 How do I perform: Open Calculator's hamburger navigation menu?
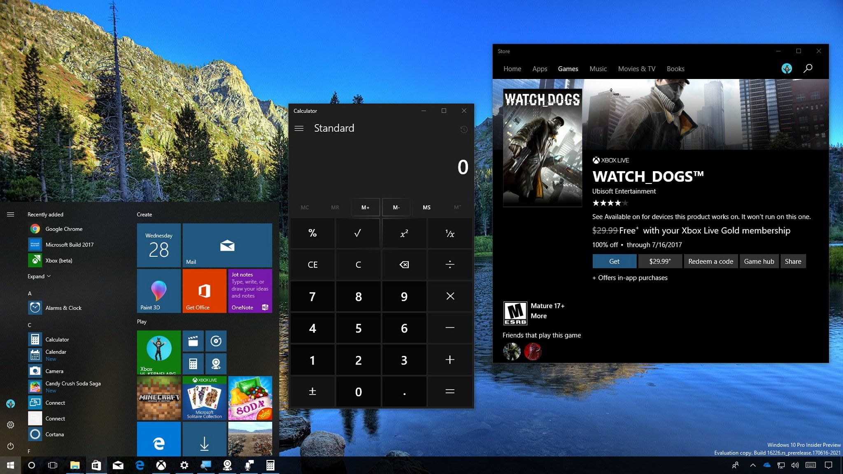click(299, 128)
